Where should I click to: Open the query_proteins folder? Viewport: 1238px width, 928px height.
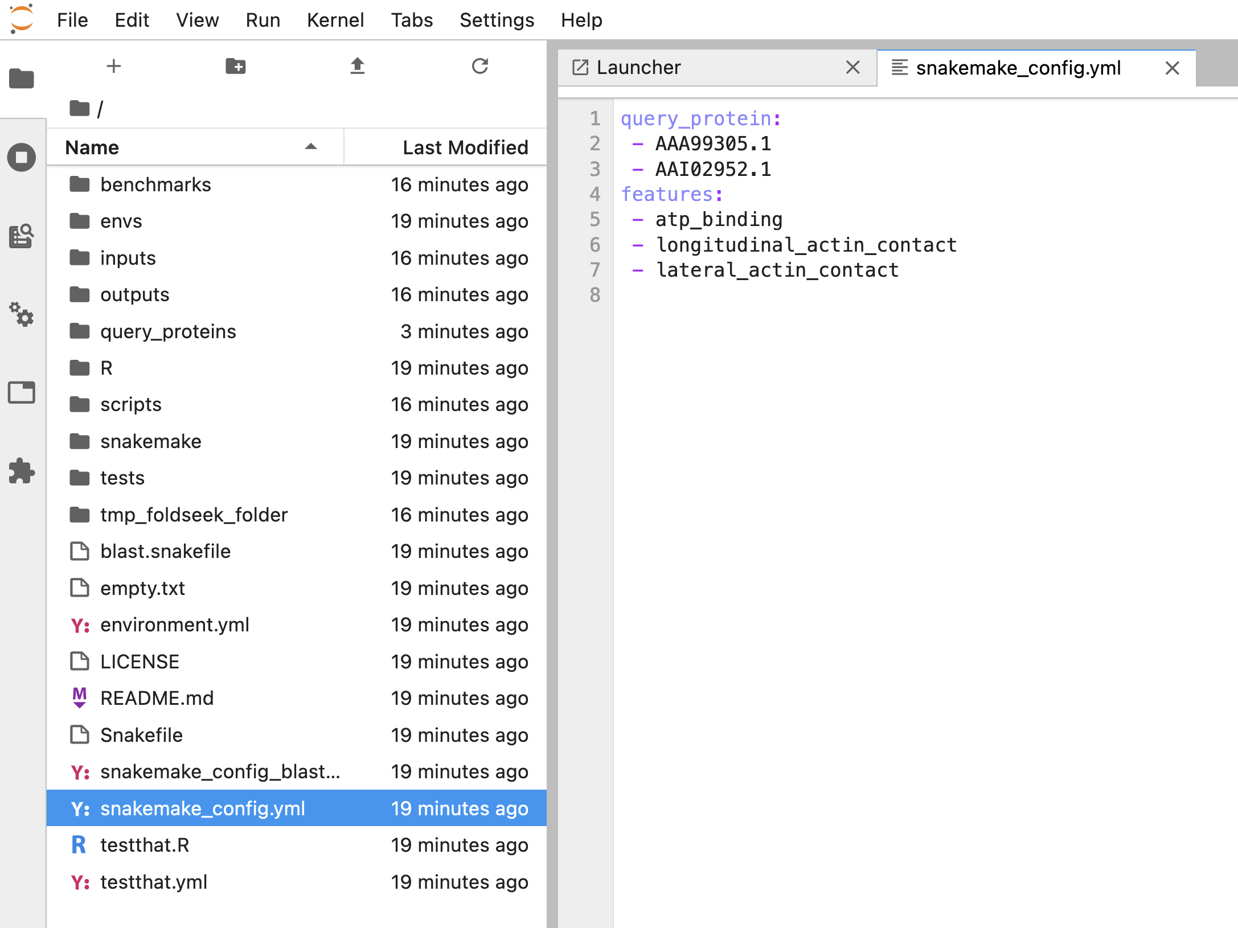click(x=167, y=331)
